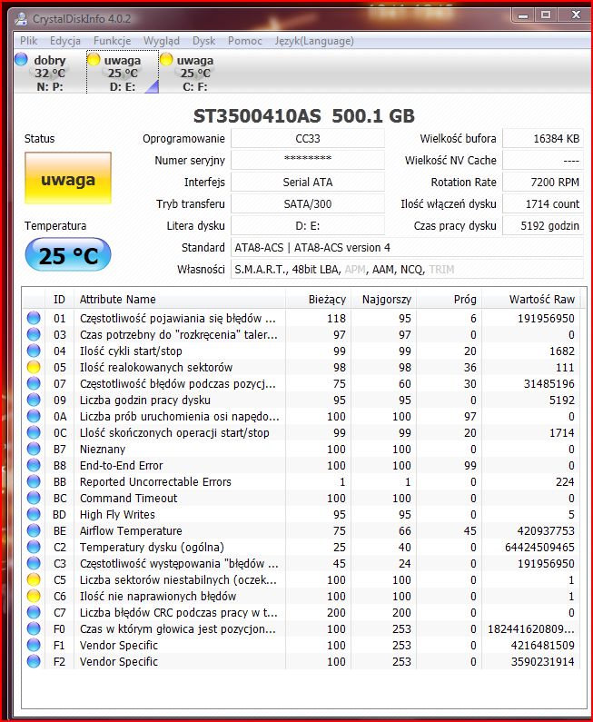The width and height of the screenshot is (593, 722).
Task: Open the Edycja menu
Action: click(64, 41)
